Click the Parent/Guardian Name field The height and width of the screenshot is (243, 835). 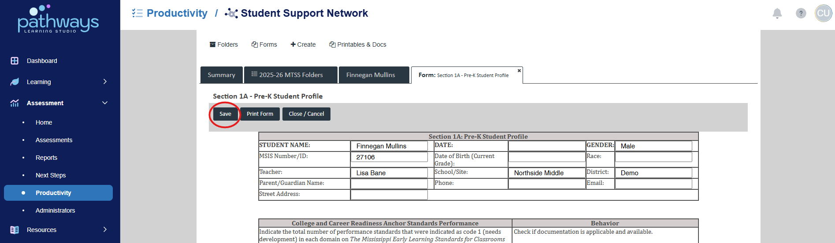click(x=389, y=184)
